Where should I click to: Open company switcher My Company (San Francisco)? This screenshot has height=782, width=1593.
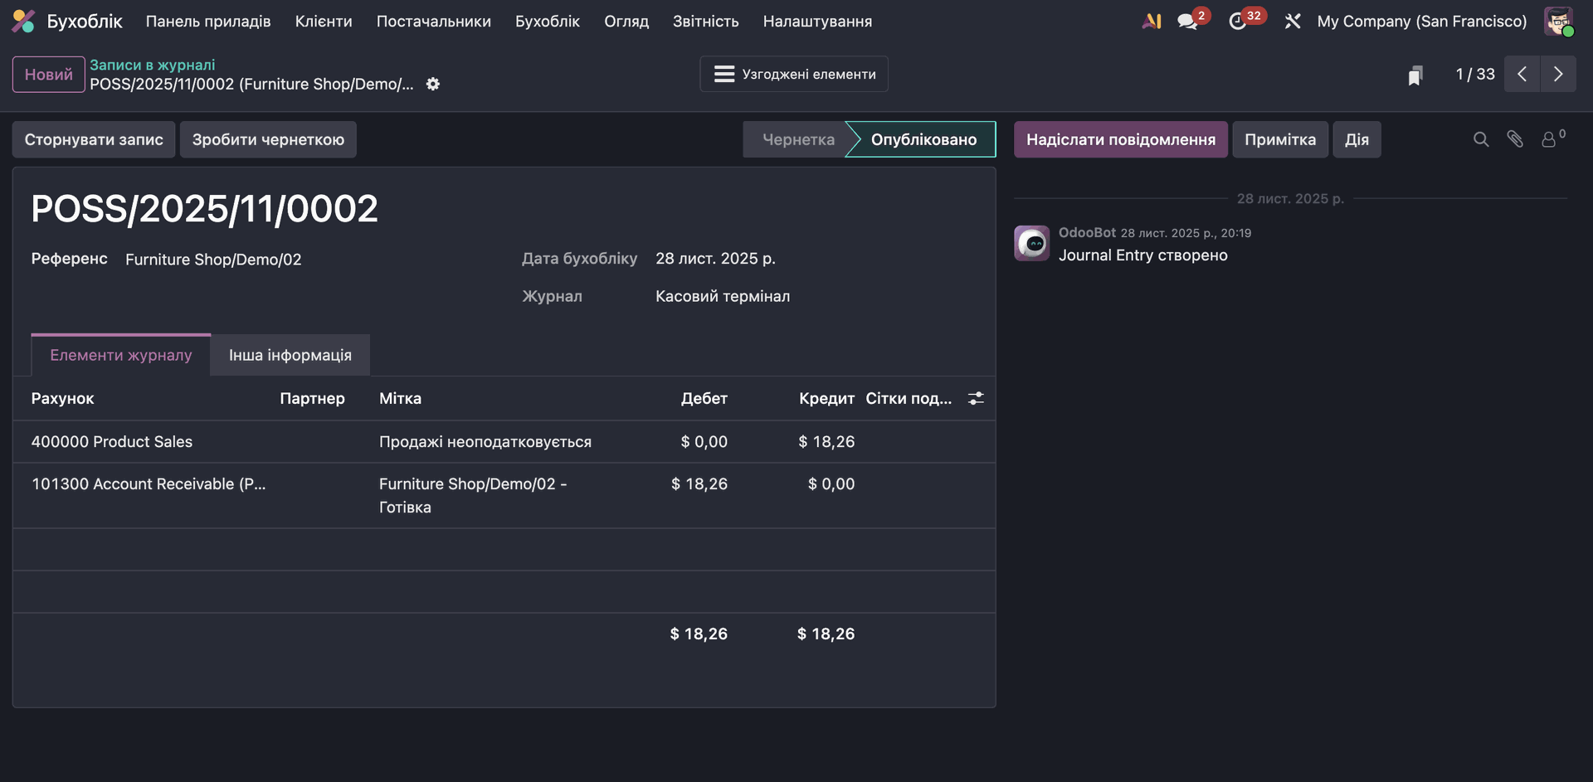tap(1421, 22)
